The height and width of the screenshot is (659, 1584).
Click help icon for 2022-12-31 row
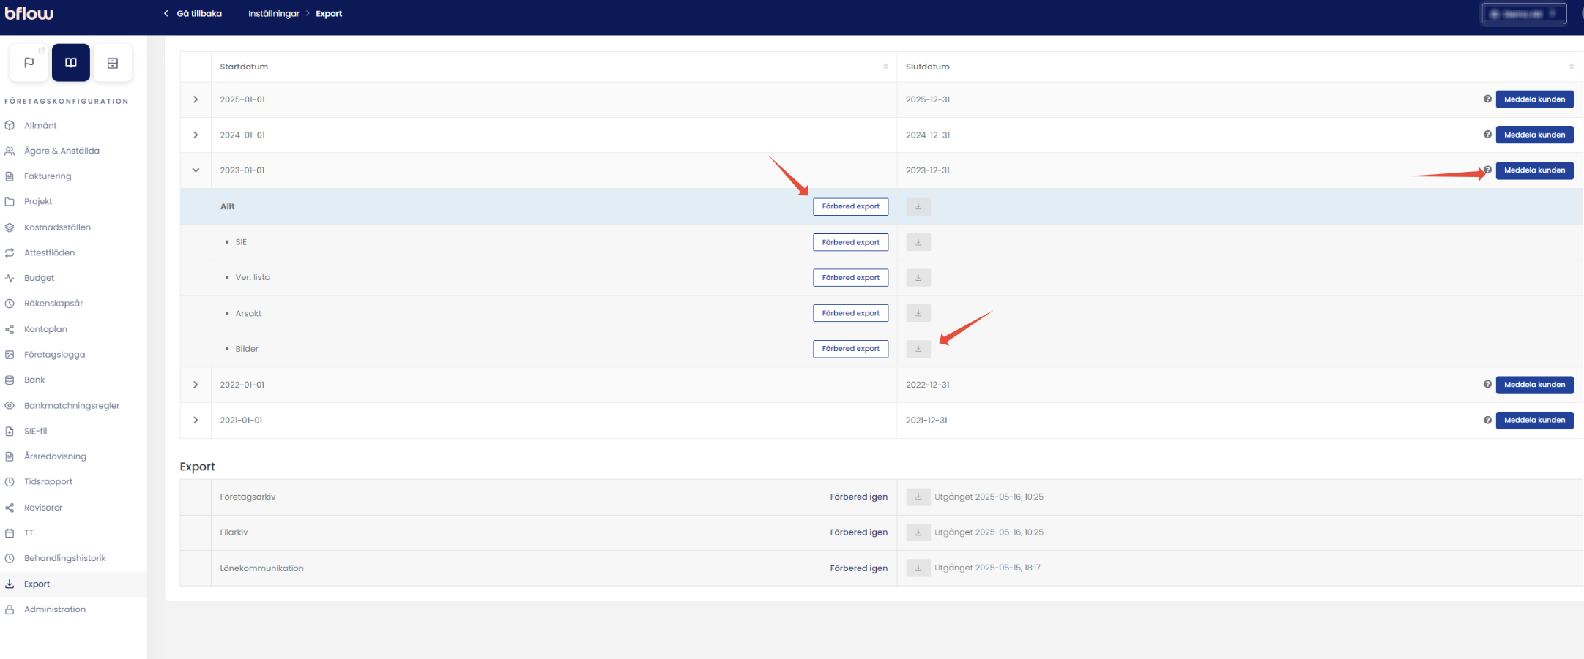coord(1487,384)
